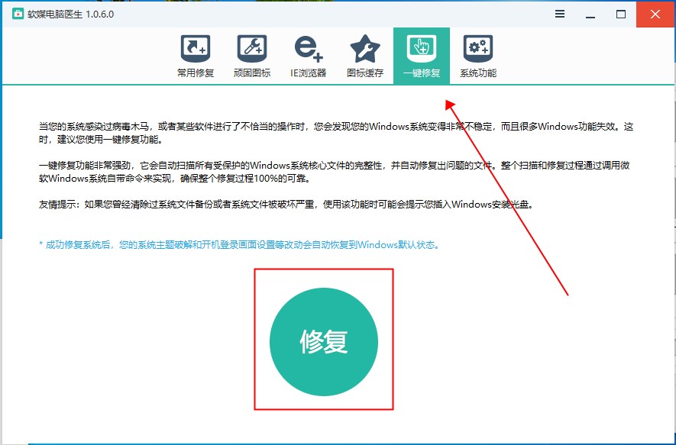Select the 顽固图标 wrench icon

pyautogui.click(x=251, y=49)
